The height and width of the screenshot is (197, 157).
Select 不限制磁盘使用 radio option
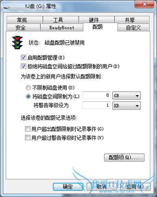(x=28, y=88)
